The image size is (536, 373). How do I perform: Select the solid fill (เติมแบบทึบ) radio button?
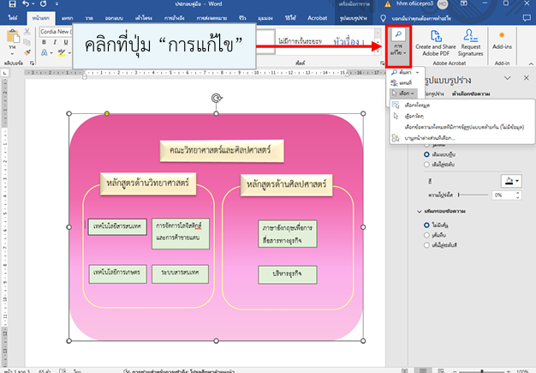pos(427,153)
